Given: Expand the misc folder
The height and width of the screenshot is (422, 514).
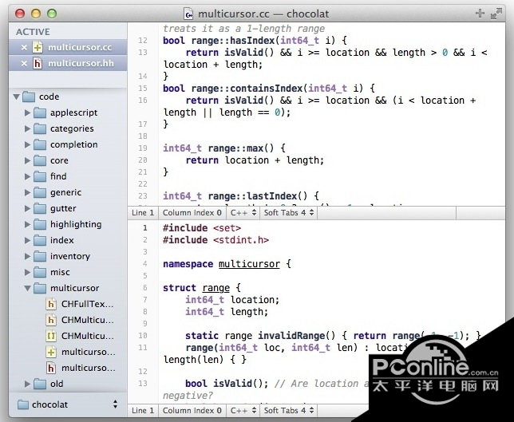Looking at the screenshot, I should [27, 272].
